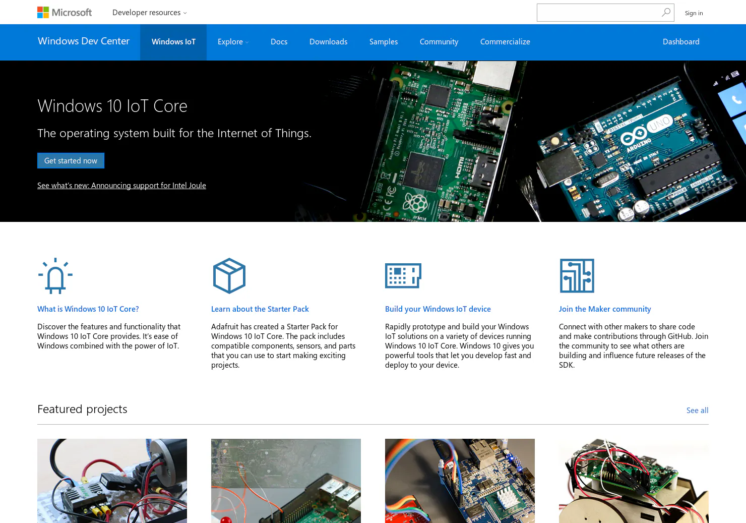746x523 pixels.
Task: Click the Adafruit Starter Pack description
Action: tap(283, 346)
